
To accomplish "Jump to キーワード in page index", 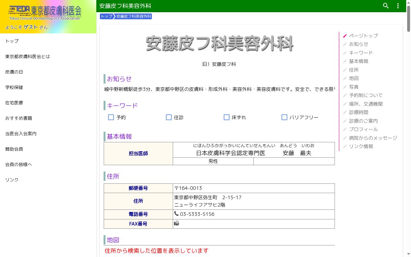I will coord(361,53).
